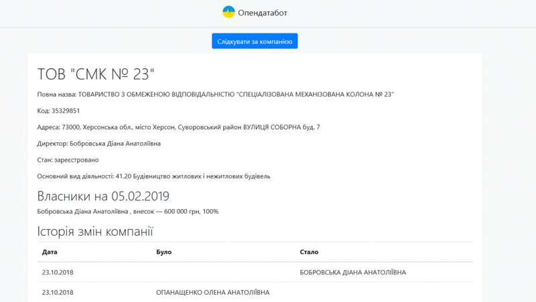
Task: Click БОБРОВСЬКА ДІАНА АНАТОЛІЇВНА in the Стало column
Action: click(353, 273)
